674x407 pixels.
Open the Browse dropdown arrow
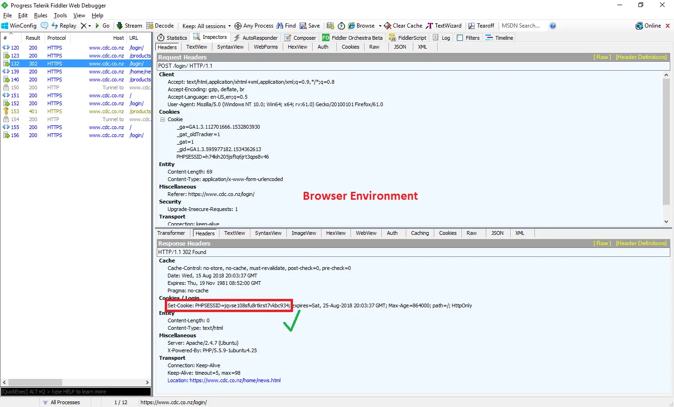[x=380, y=26]
